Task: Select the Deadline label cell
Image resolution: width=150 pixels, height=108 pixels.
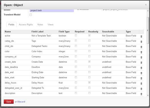Action: coord(36,67)
